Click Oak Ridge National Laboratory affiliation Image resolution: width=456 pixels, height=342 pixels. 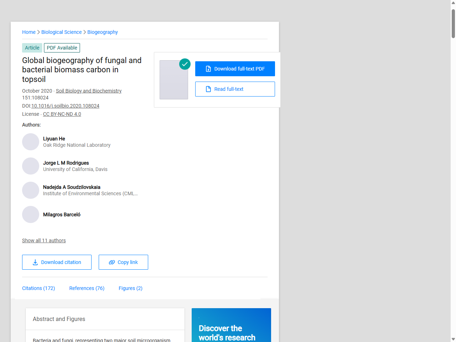click(77, 145)
